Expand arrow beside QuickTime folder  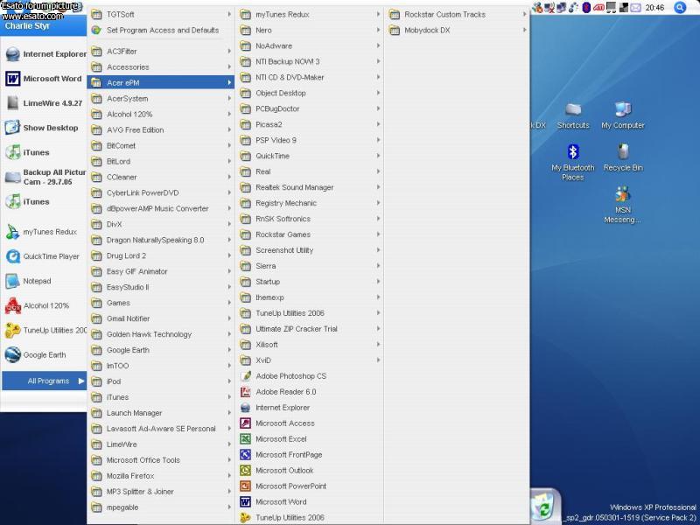coord(378,156)
